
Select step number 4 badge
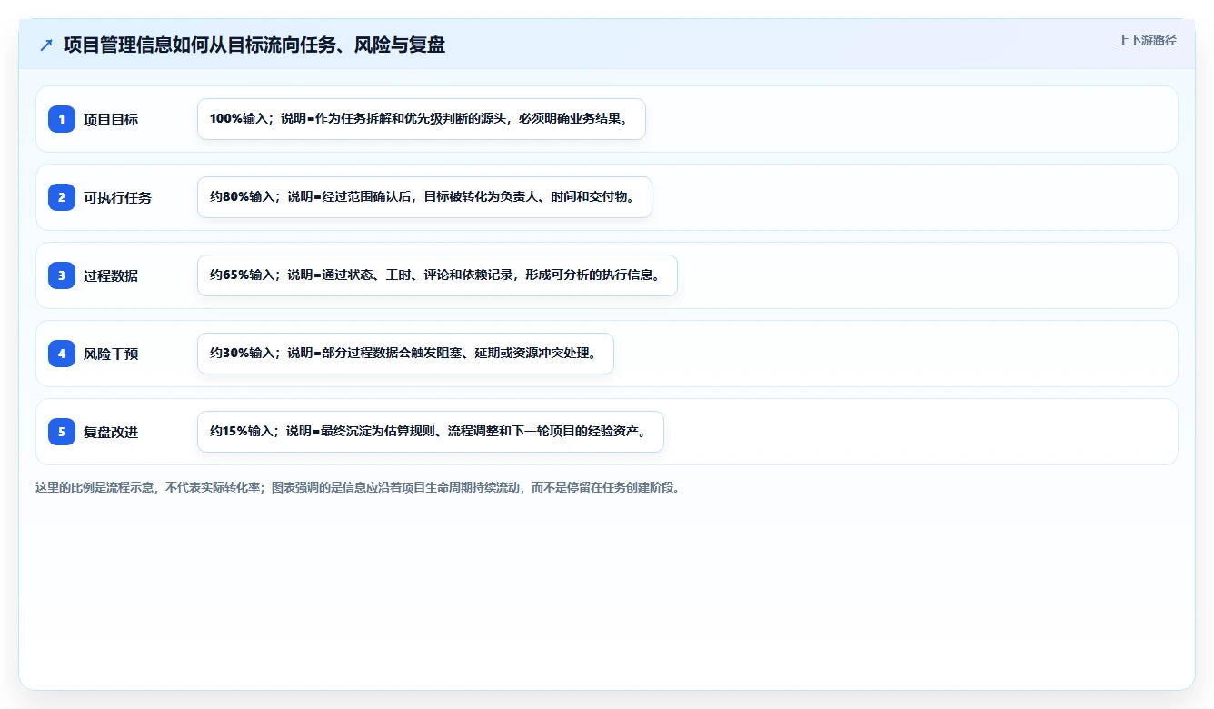[62, 354]
